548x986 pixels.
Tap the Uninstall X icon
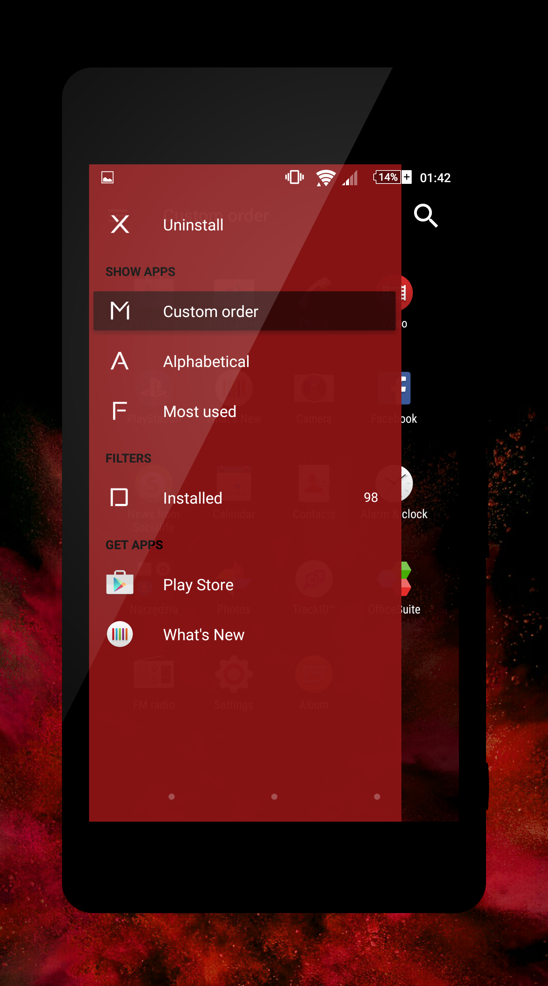point(120,224)
